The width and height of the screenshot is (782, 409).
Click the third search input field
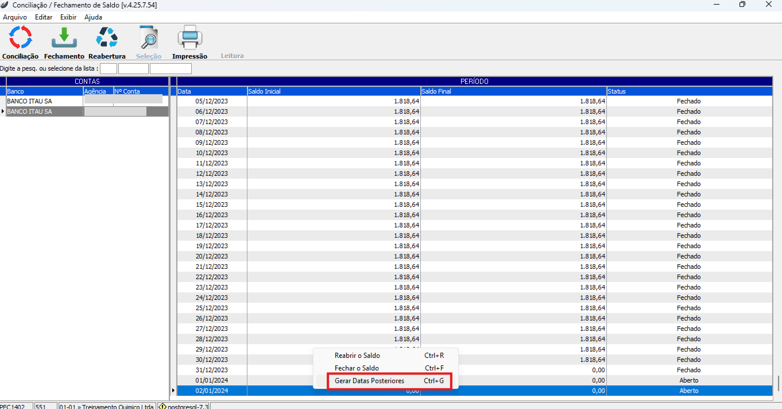pos(171,69)
